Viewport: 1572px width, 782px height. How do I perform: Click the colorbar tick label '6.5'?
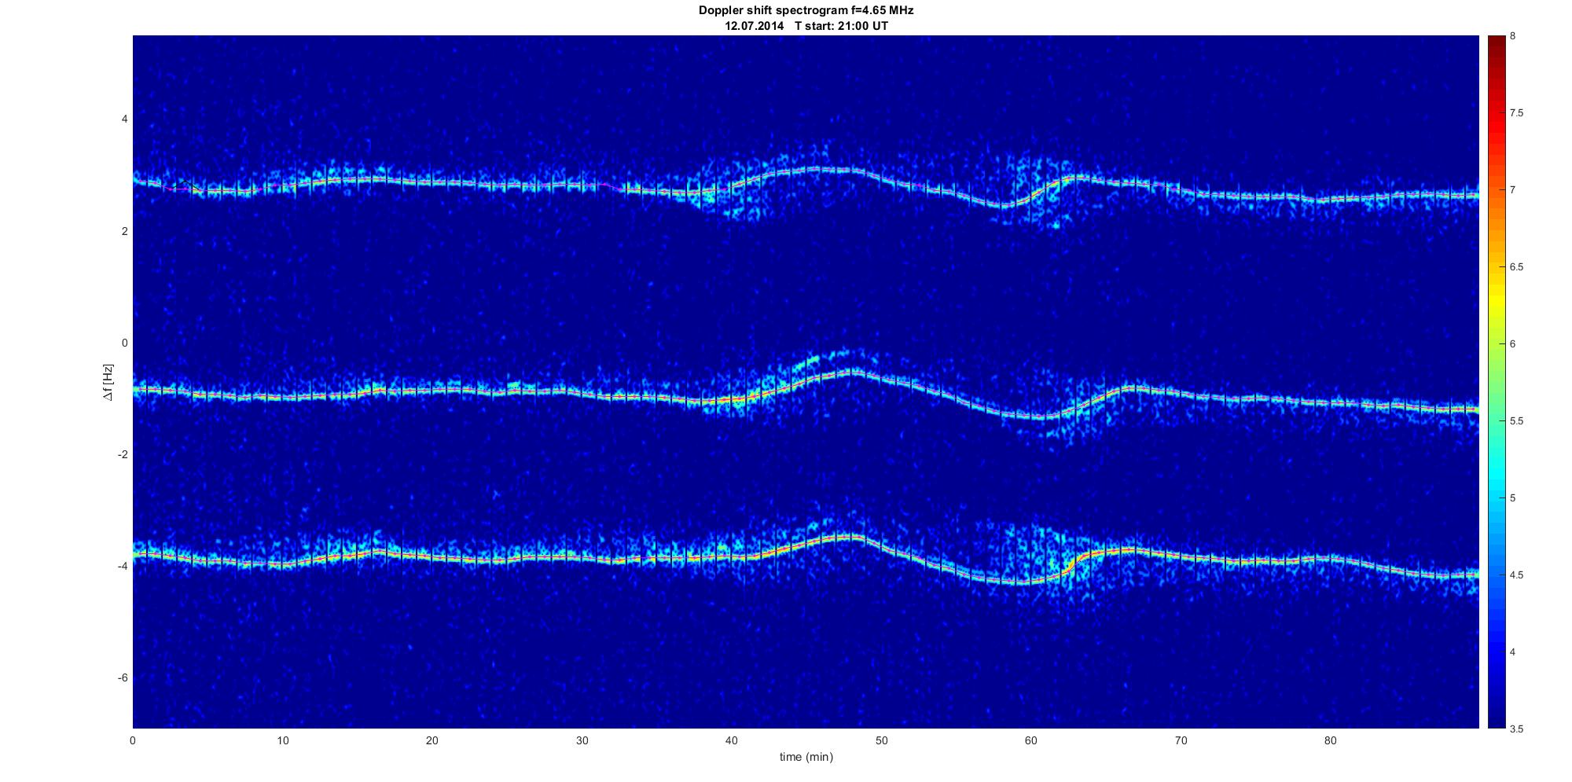[1516, 267]
